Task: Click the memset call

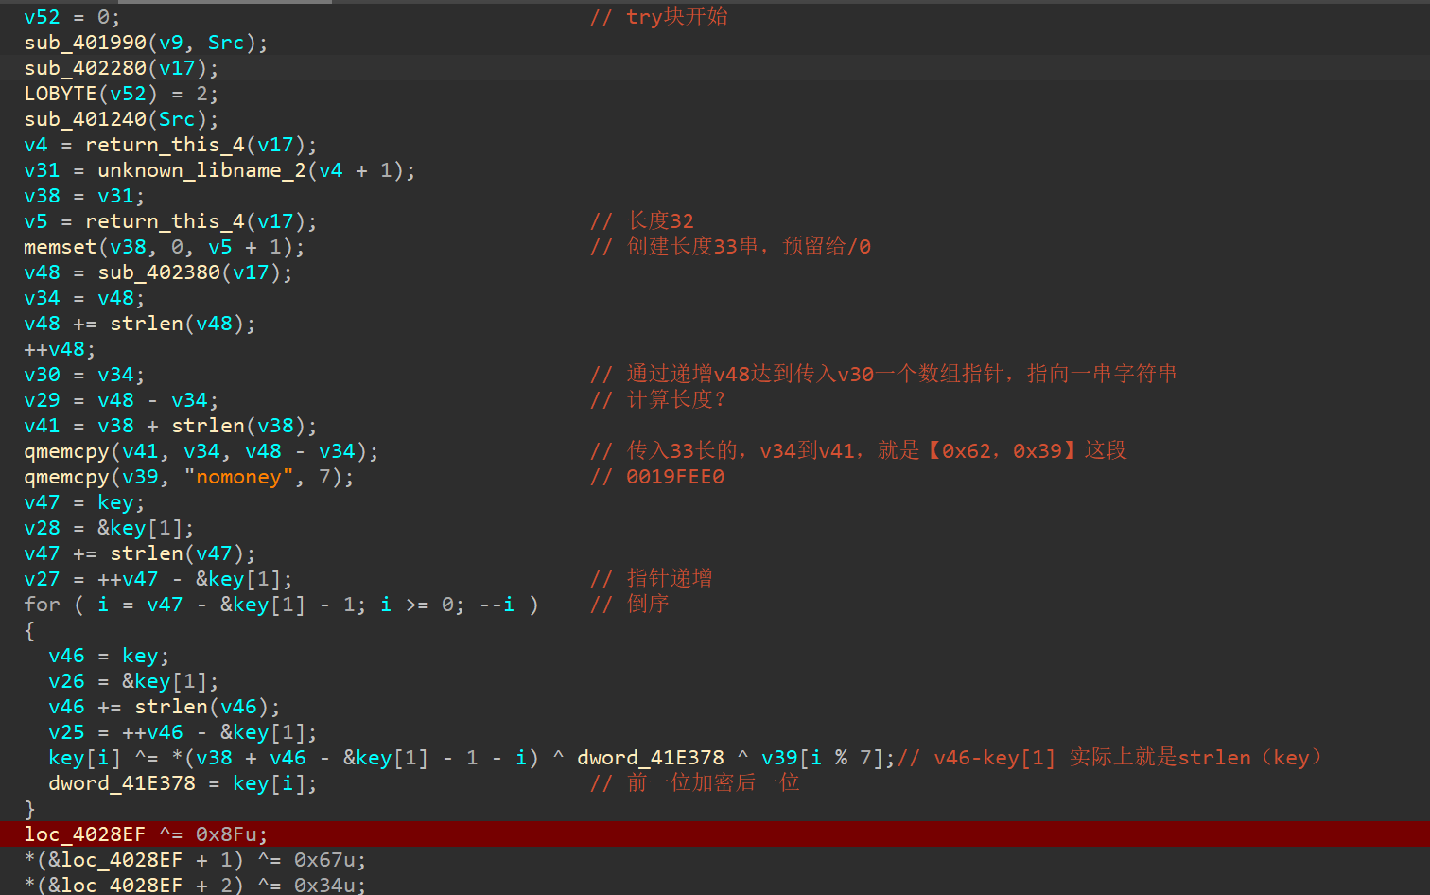Action: [x=61, y=247]
